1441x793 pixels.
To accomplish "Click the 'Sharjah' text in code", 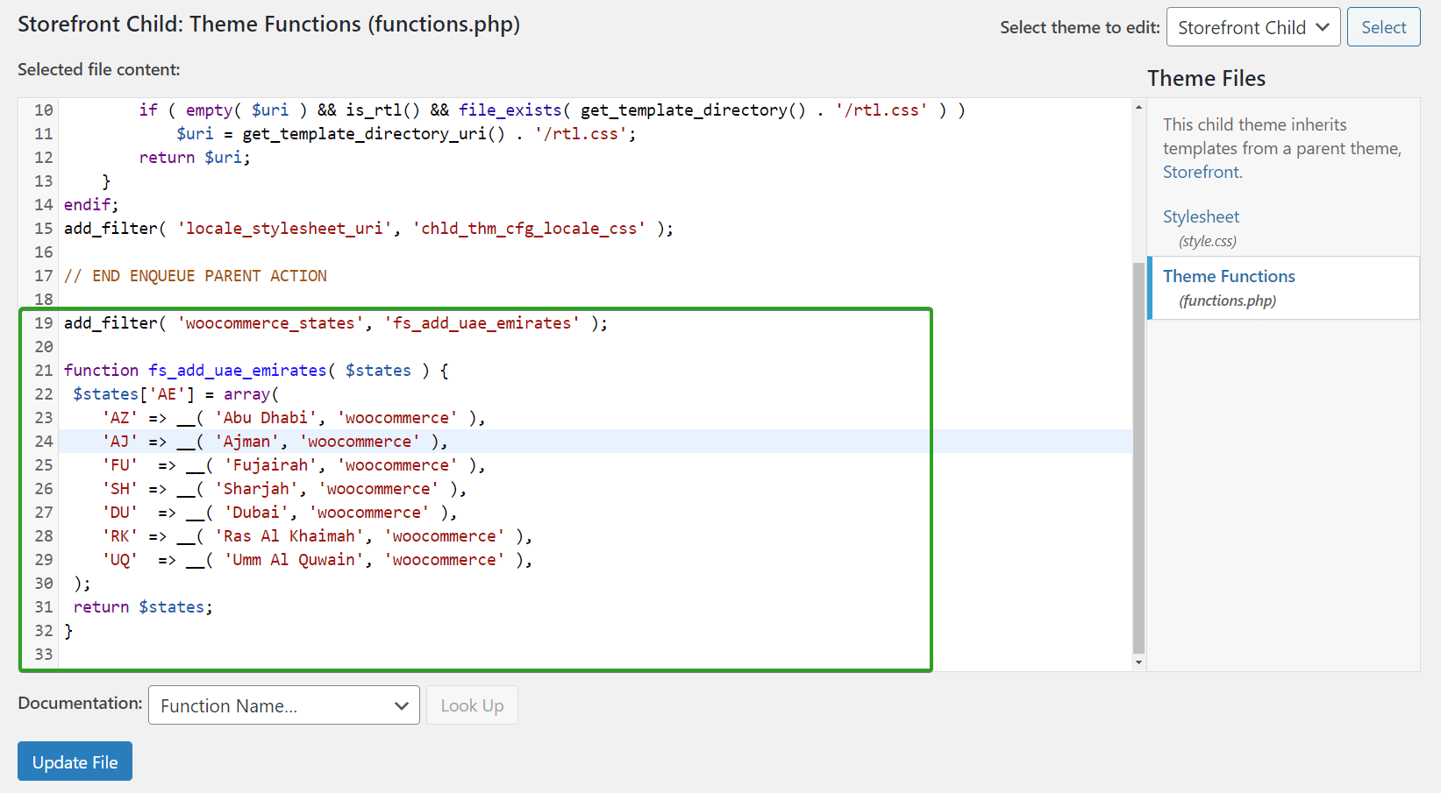I will tap(257, 488).
